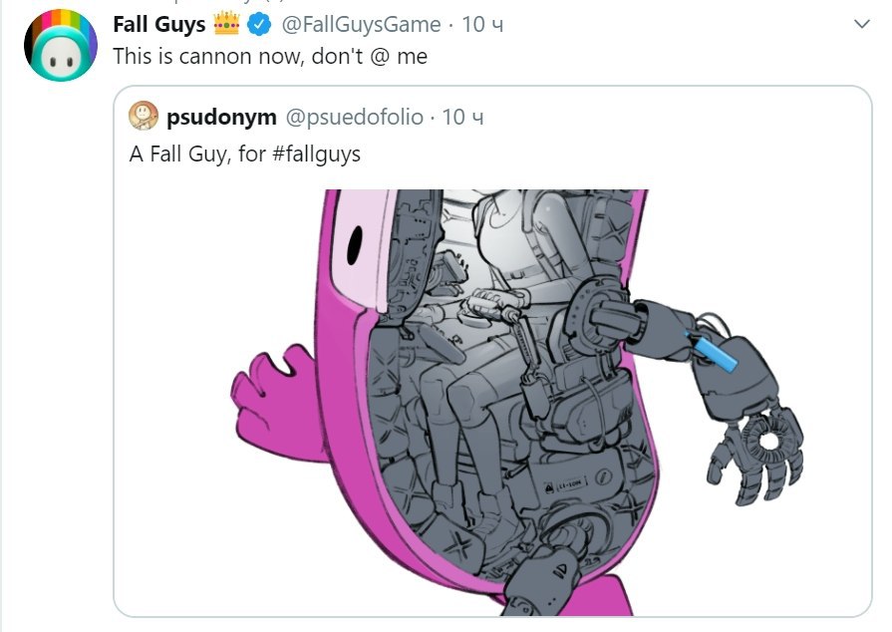Open the @psuedofolio handle
892x632 pixels.
pyautogui.click(x=355, y=118)
